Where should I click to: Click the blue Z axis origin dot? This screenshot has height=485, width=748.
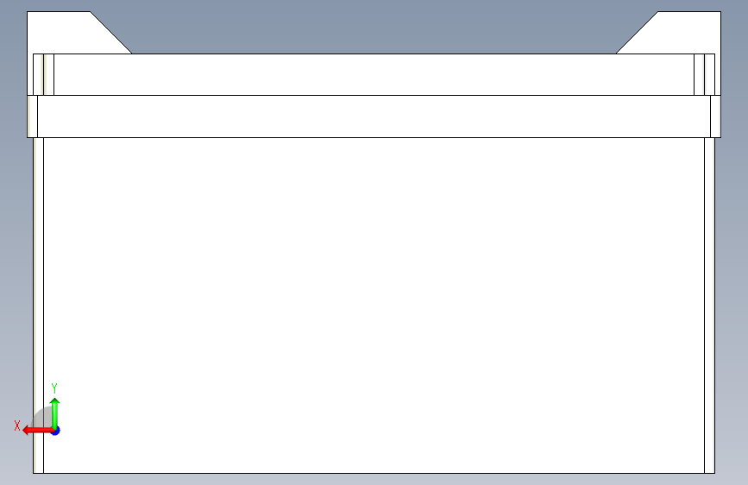coord(56,431)
